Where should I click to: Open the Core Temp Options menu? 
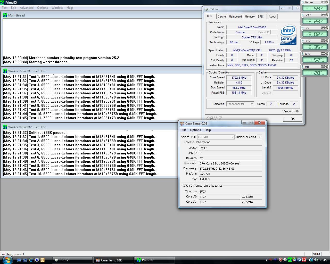pyautogui.click(x=195, y=130)
